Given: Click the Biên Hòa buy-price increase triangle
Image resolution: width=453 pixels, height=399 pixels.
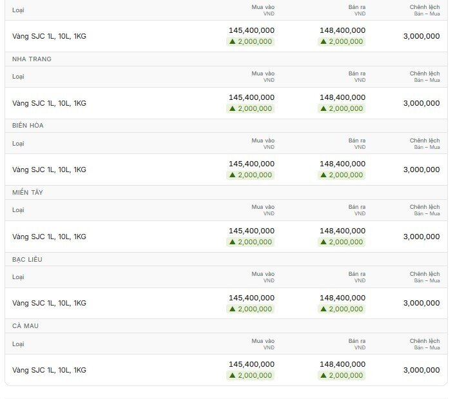Looking at the screenshot, I should pos(232,175).
